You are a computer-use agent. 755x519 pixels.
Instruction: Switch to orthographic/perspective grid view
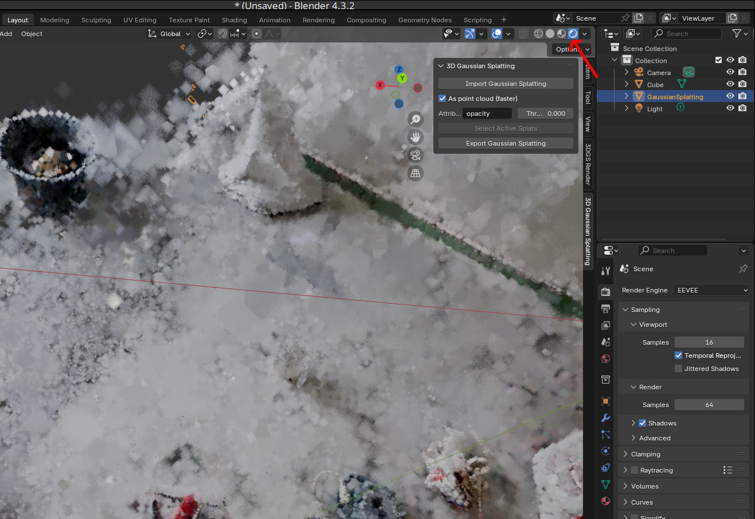(x=416, y=173)
